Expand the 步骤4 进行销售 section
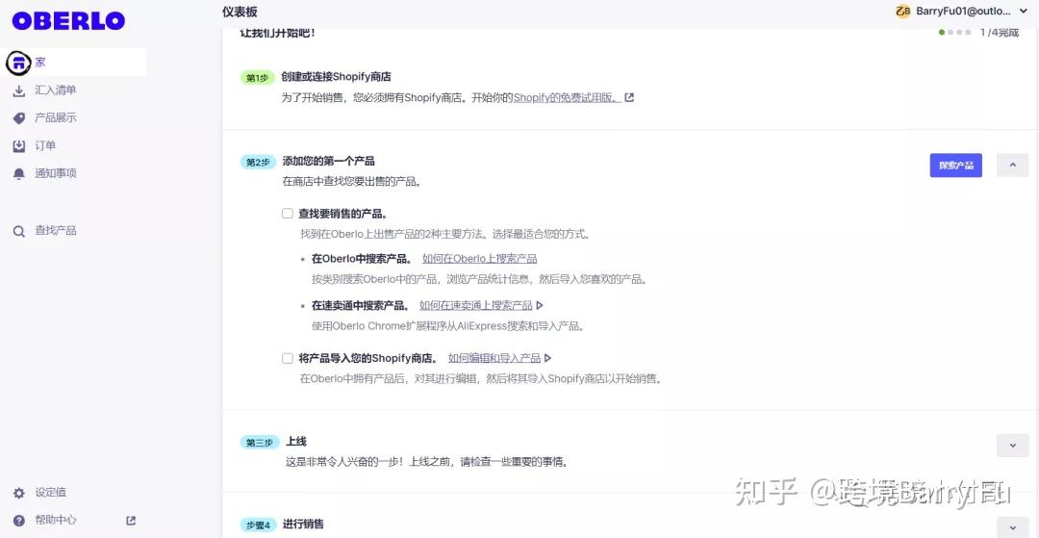 click(1012, 526)
